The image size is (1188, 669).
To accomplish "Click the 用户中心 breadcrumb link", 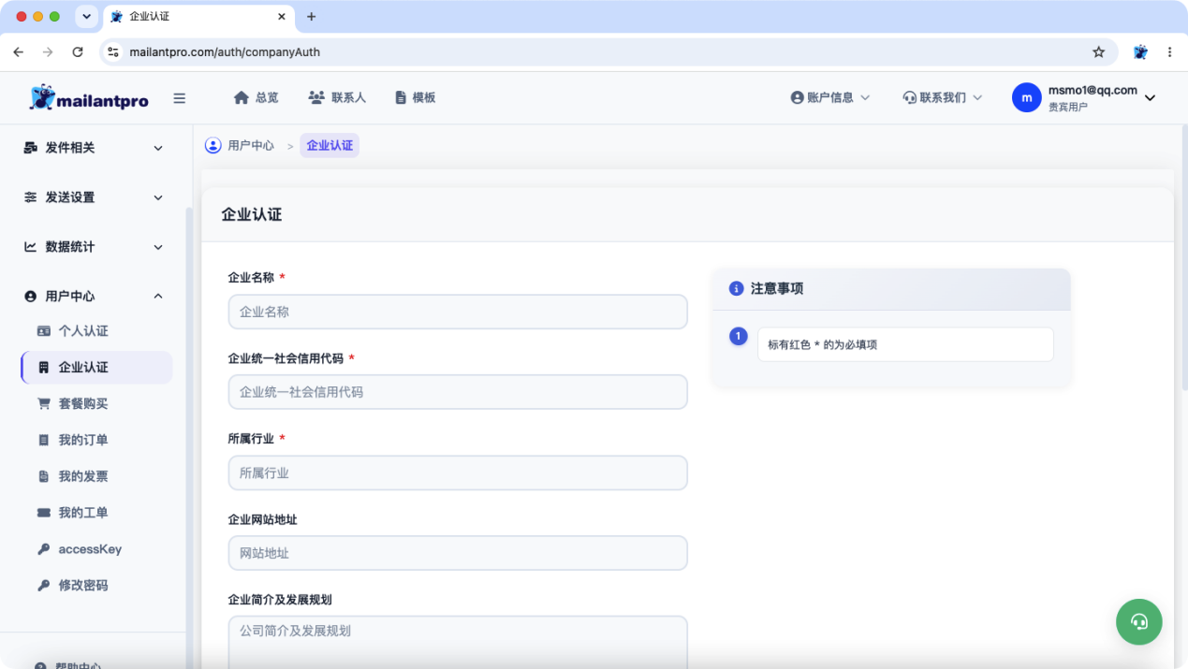I will [251, 146].
